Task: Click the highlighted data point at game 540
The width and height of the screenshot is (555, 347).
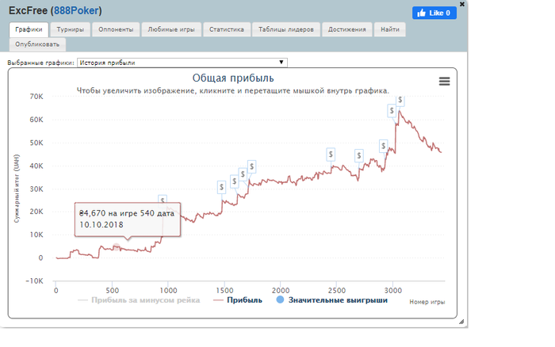Action: pos(116,247)
